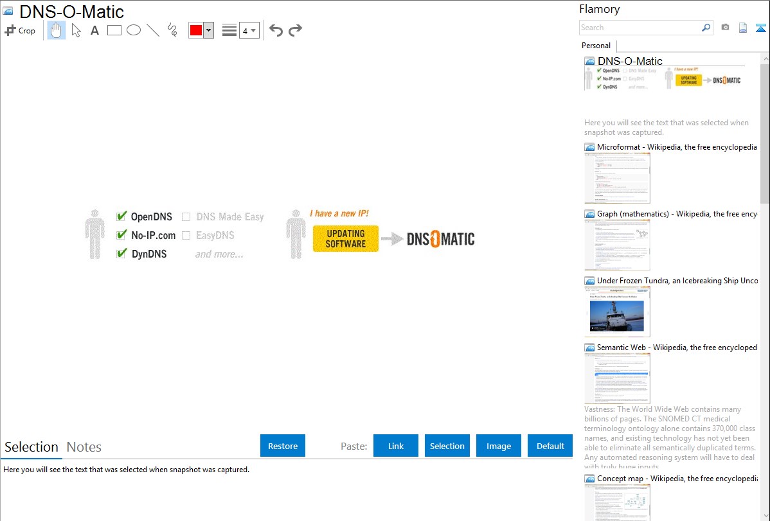The height and width of the screenshot is (521, 770).
Task: Click the red color swatch
Action: 196,30
